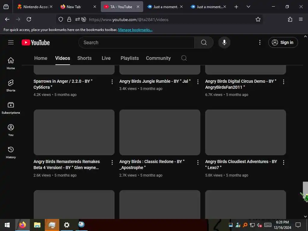This screenshot has width=308, height=231.
Task: Click thumbnail of Angry Birds Remastereds Remakes
Action: pyautogui.click(x=74, y=132)
